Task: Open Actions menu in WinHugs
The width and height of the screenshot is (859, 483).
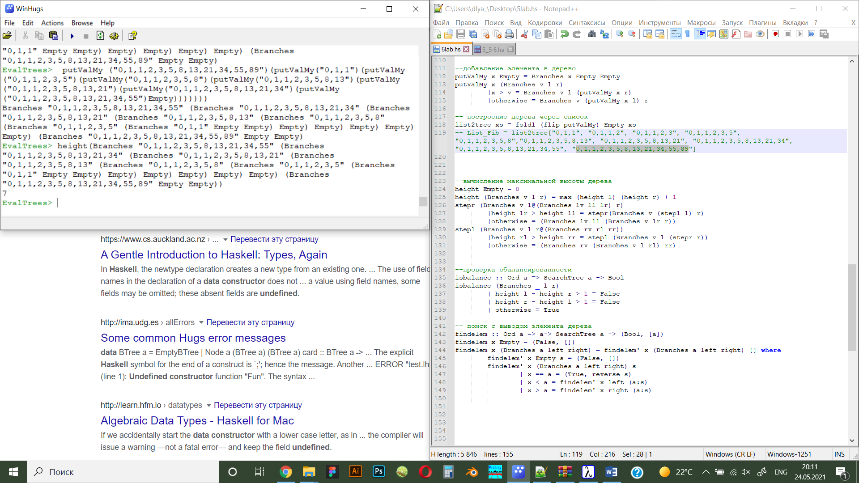Action: [52, 23]
